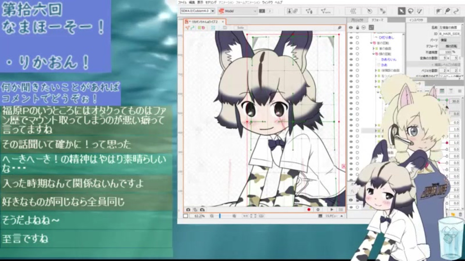Expand the 首の曲面 tree node
The image size is (465, 261).
(x=373, y=48)
